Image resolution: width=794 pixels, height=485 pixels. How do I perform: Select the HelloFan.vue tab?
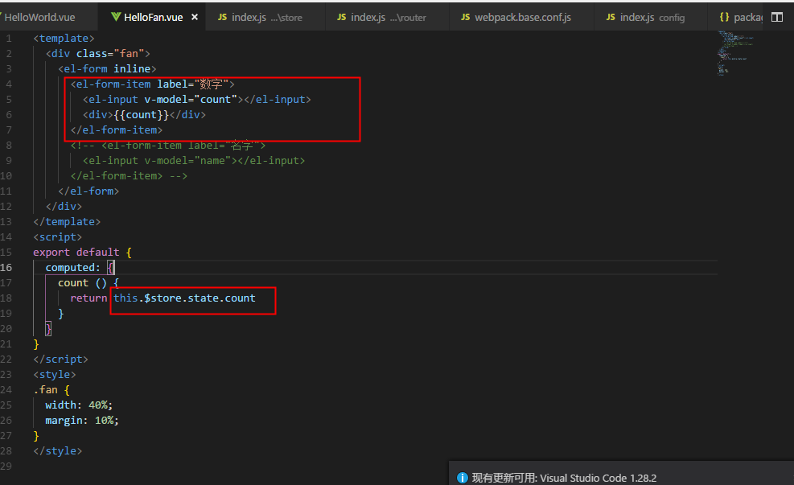[153, 17]
